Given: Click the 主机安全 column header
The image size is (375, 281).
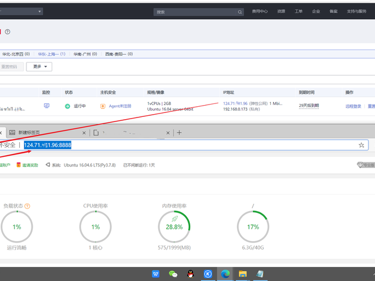Looking at the screenshot, I should 108,92.
